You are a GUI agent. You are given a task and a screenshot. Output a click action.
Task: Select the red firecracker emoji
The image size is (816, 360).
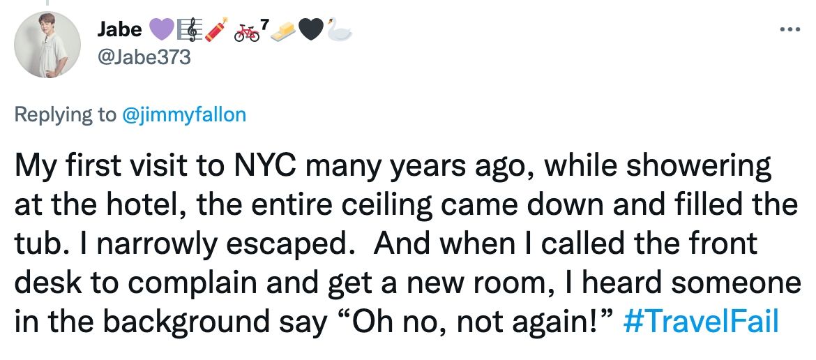coord(216,30)
